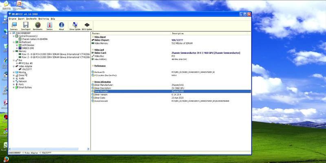Click the PCI Bus #0 icon
The height and width of the screenshot is (163, 326).
point(20,63)
